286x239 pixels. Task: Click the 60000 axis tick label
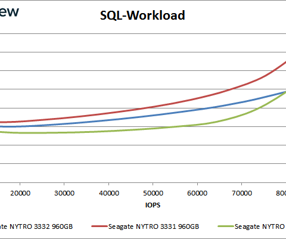click(x=197, y=193)
